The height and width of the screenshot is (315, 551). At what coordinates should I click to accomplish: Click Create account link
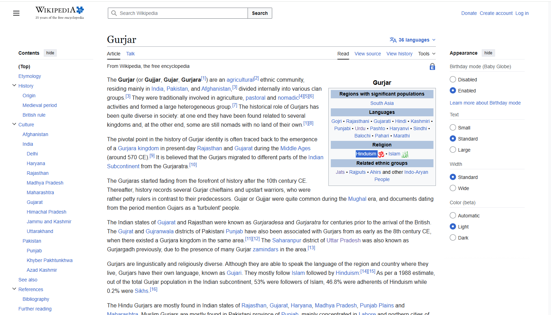(496, 13)
